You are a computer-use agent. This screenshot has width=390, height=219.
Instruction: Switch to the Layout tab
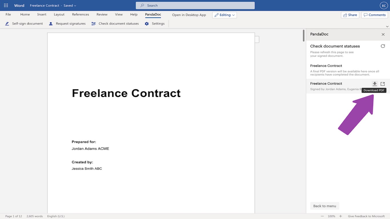coord(59,15)
